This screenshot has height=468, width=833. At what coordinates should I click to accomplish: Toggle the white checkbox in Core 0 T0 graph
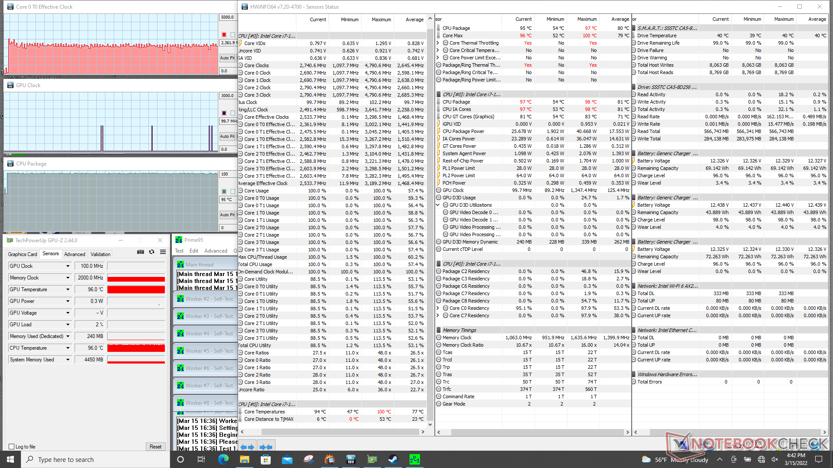(x=233, y=35)
